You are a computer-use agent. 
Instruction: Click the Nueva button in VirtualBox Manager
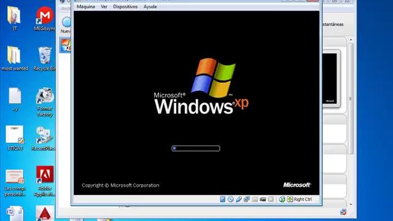click(66, 25)
